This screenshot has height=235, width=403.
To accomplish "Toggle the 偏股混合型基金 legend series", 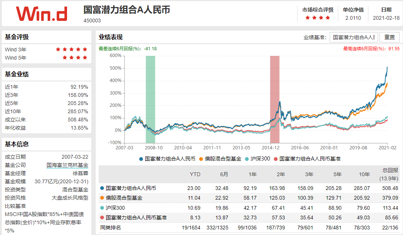I will point(220,159).
